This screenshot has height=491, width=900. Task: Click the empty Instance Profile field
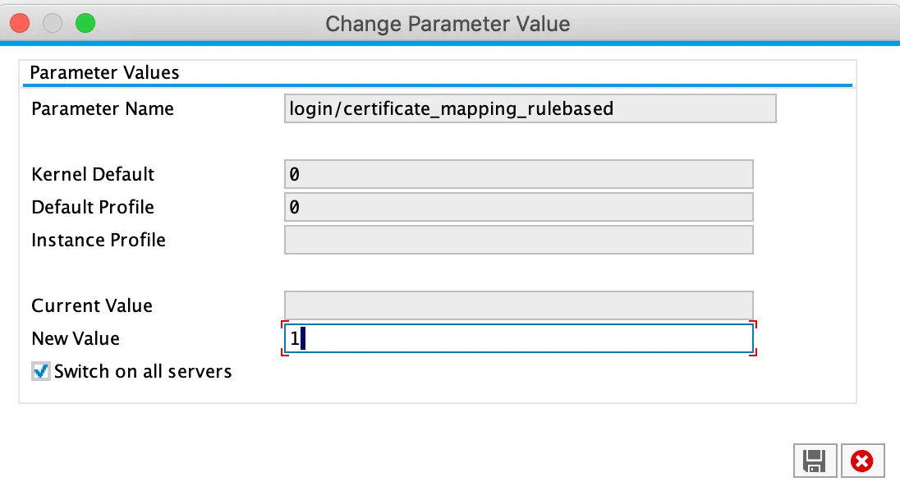(x=517, y=240)
